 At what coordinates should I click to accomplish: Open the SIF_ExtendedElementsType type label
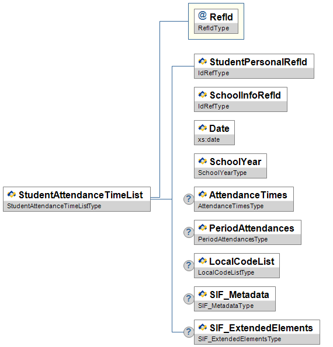[x=240, y=339]
